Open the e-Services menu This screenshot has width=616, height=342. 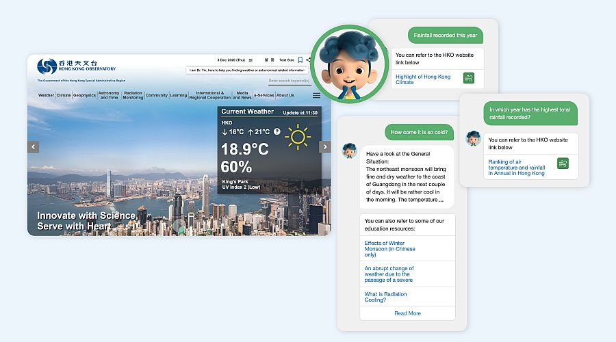(264, 95)
